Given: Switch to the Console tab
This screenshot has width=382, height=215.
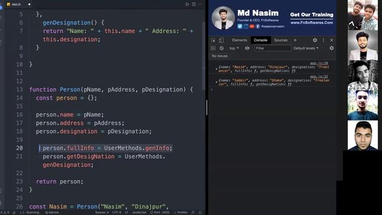Looking at the screenshot, I should click(x=260, y=40).
